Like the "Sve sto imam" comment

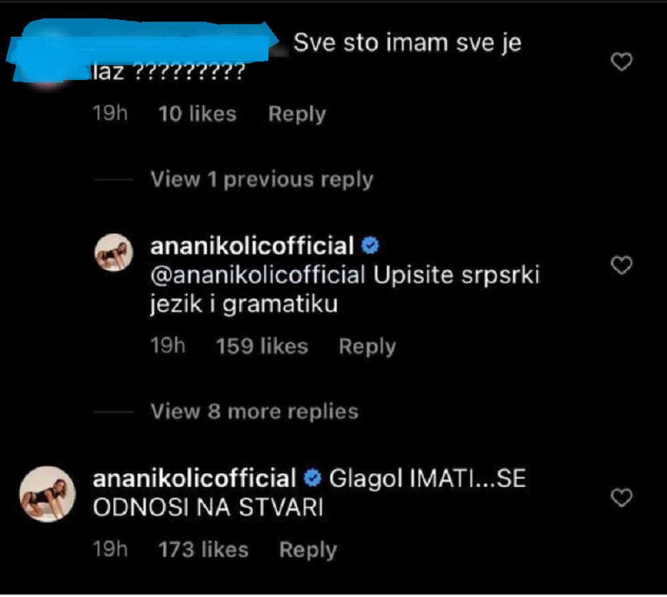pyautogui.click(x=622, y=63)
